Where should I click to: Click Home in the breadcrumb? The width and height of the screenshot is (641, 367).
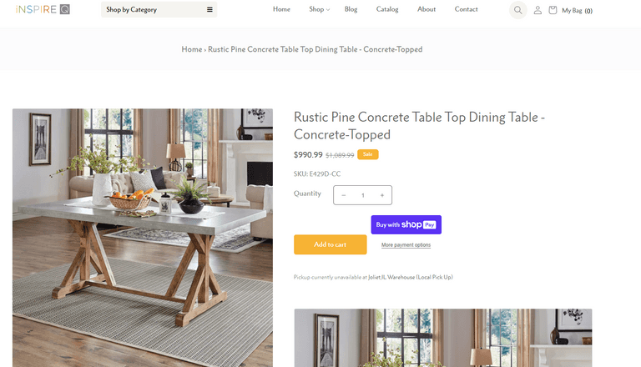click(x=192, y=49)
